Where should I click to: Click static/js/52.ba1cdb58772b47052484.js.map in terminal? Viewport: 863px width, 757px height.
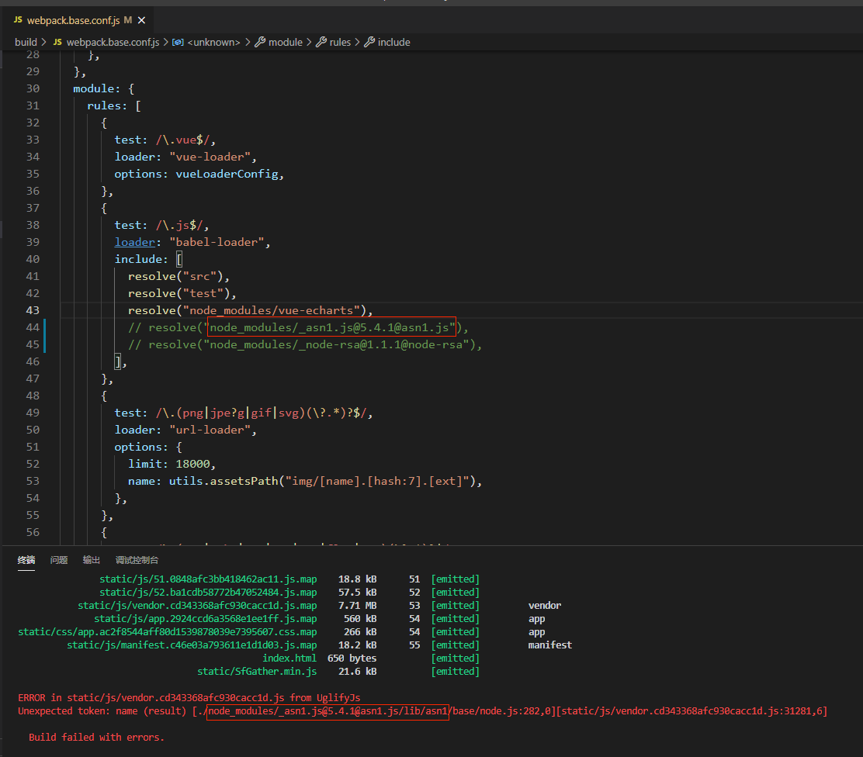[x=208, y=593]
